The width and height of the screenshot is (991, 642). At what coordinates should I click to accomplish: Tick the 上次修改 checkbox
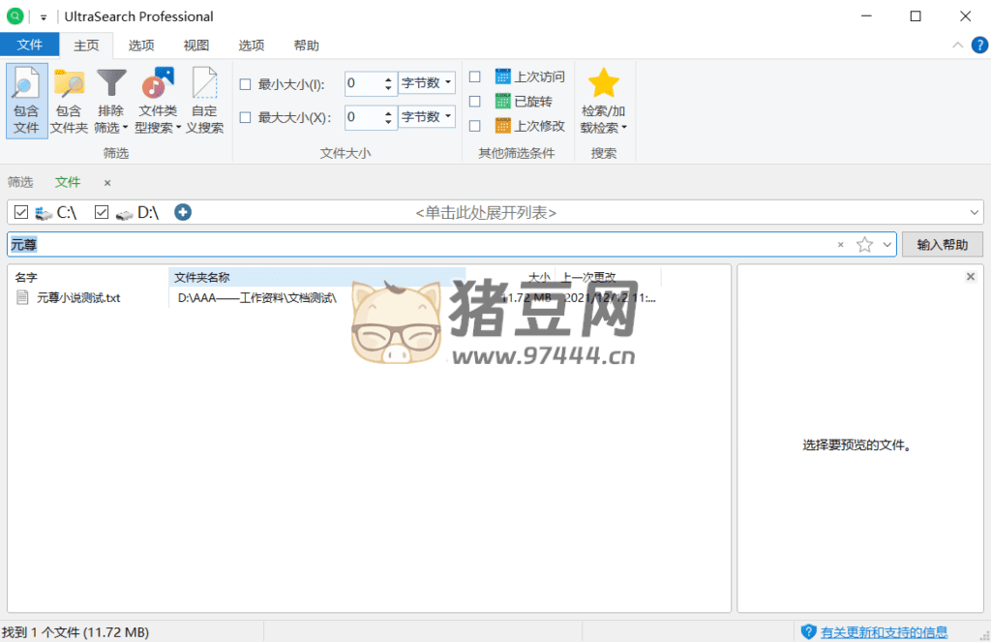pyautogui.click(x=474, y=126)
